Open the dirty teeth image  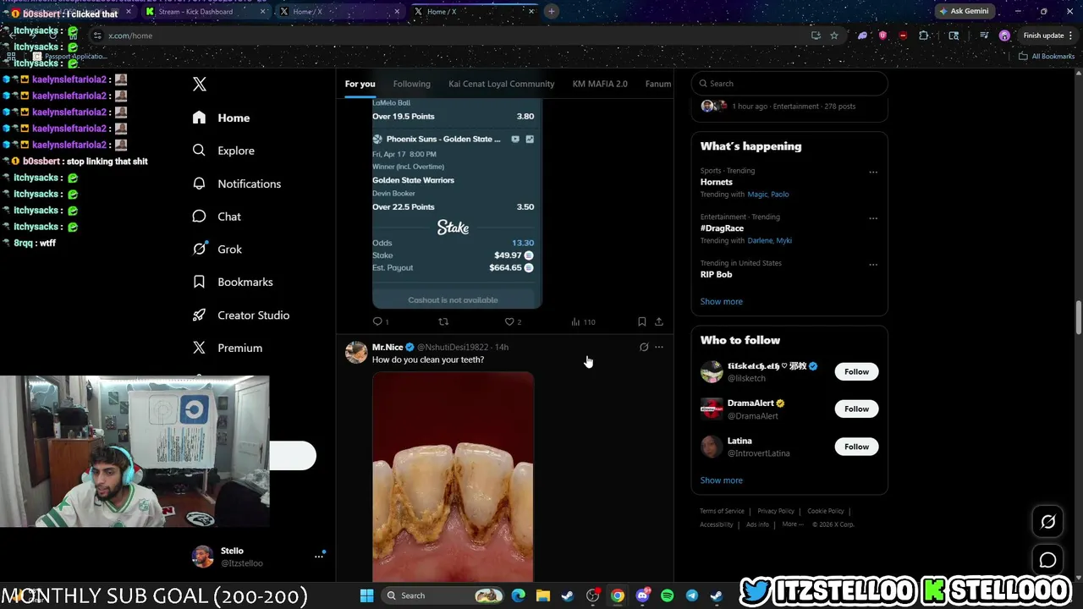point(453,477)
